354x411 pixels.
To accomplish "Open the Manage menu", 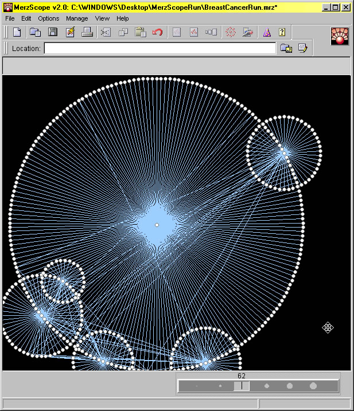I will coord(77,18).
